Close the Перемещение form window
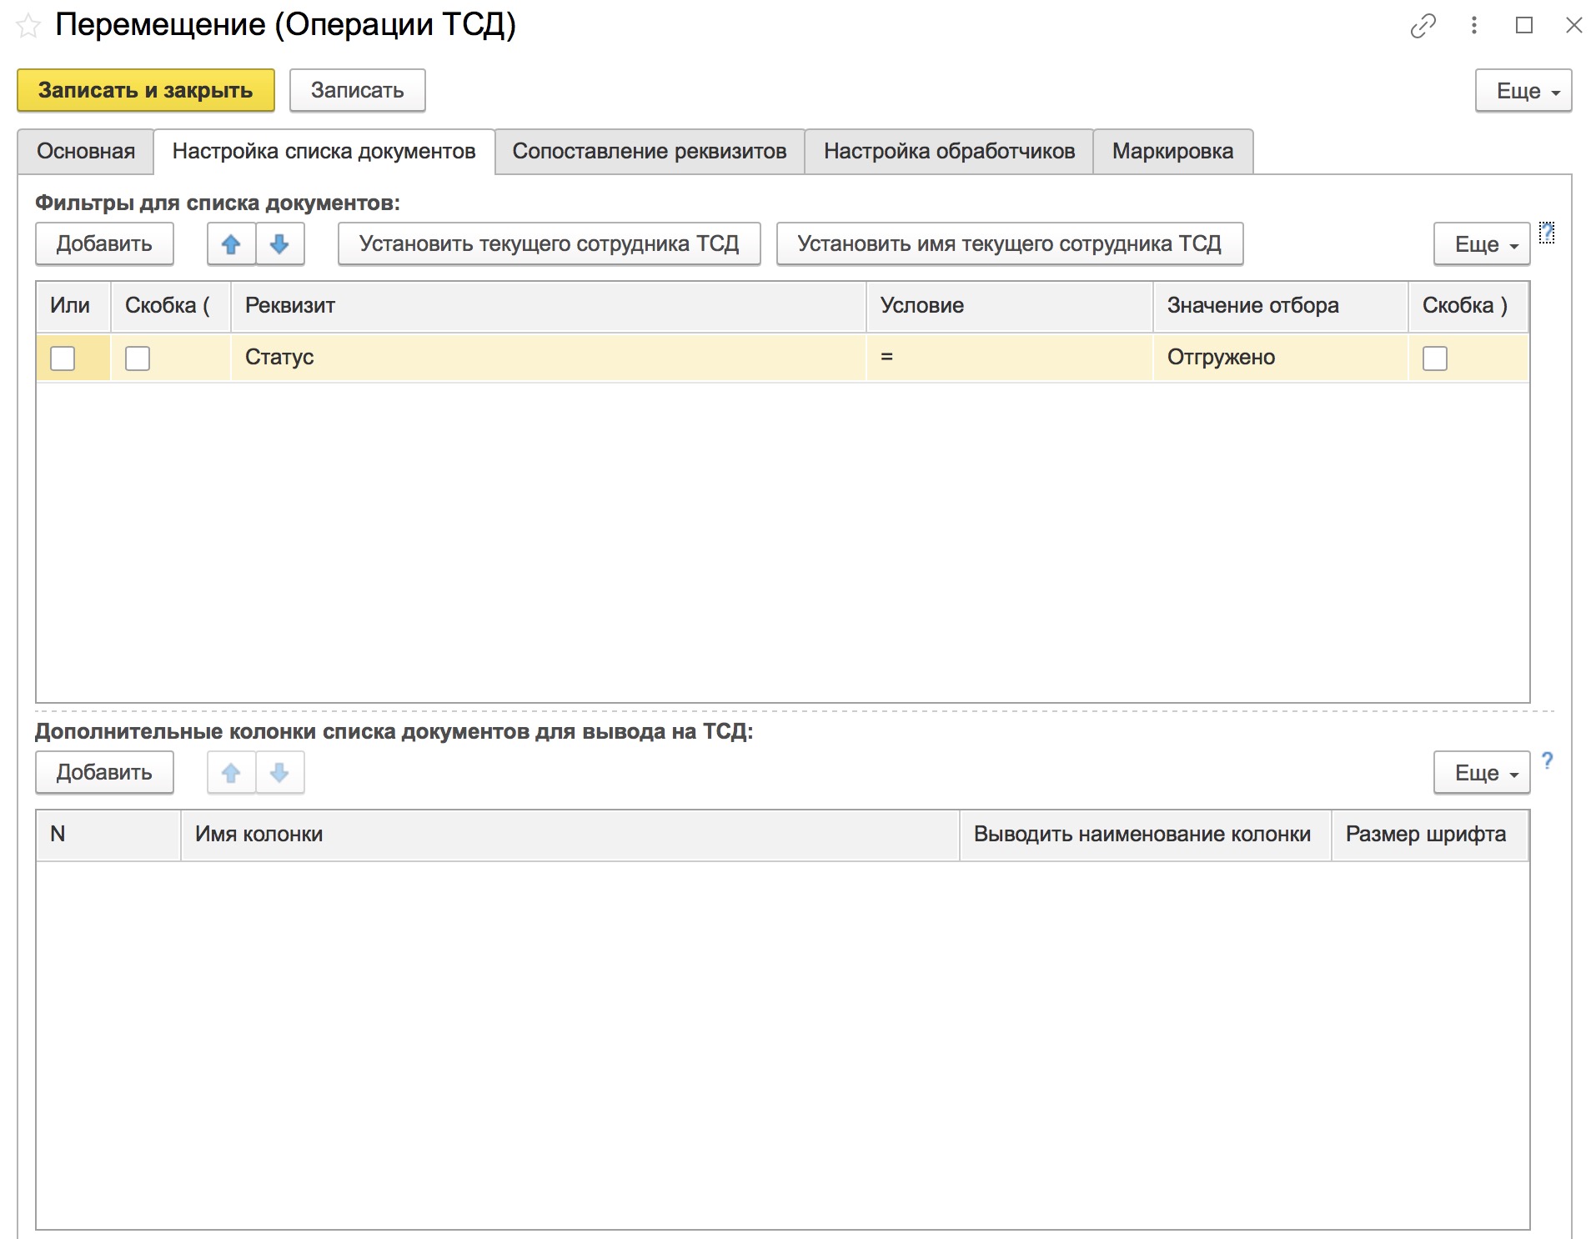 (1573, 26)
